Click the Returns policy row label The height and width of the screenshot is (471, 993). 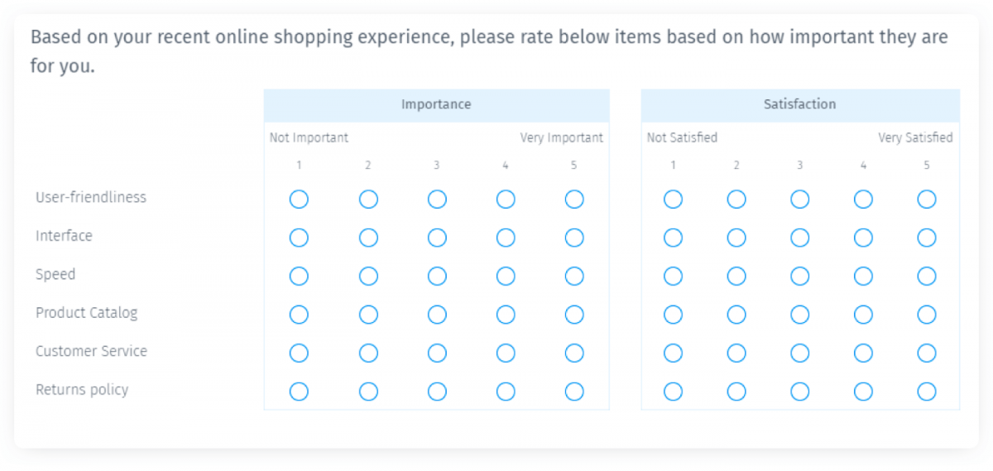[82, 390]
